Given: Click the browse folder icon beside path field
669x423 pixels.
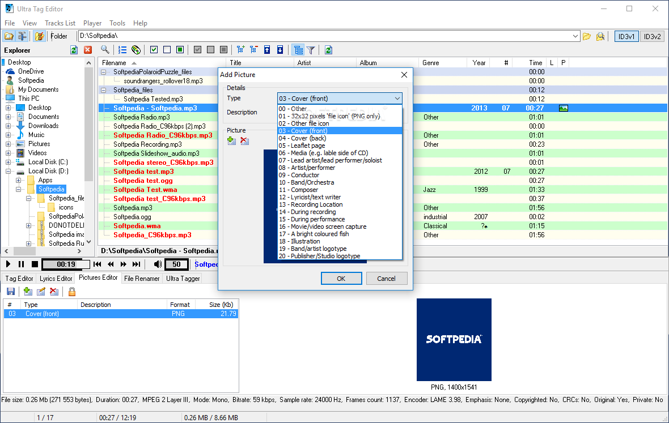Looking at the screenshot, I should tap(587, 36).
